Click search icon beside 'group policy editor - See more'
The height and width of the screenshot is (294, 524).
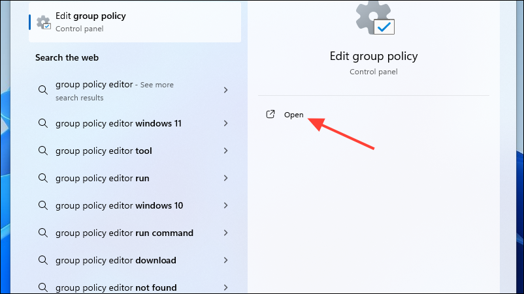click(43, 90)
